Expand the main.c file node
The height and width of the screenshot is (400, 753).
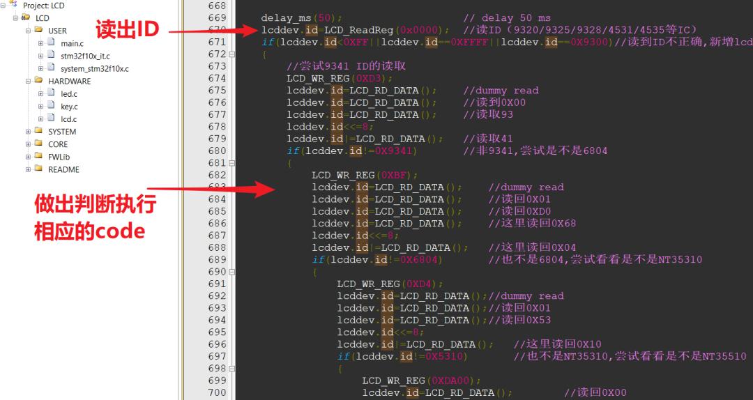click(x=41, y=43)
